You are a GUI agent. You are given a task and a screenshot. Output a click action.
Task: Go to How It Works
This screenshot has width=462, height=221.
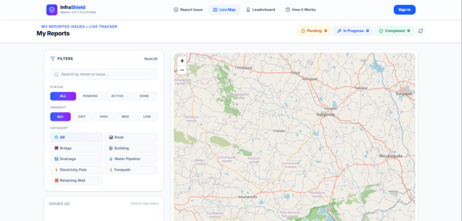pos(300,10)
